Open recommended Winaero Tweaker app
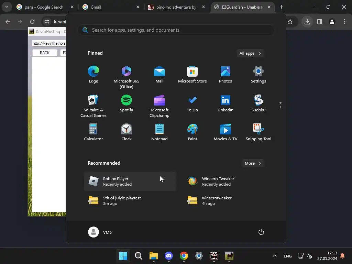This screenshot has width=352, height=264. pos(229,181)
